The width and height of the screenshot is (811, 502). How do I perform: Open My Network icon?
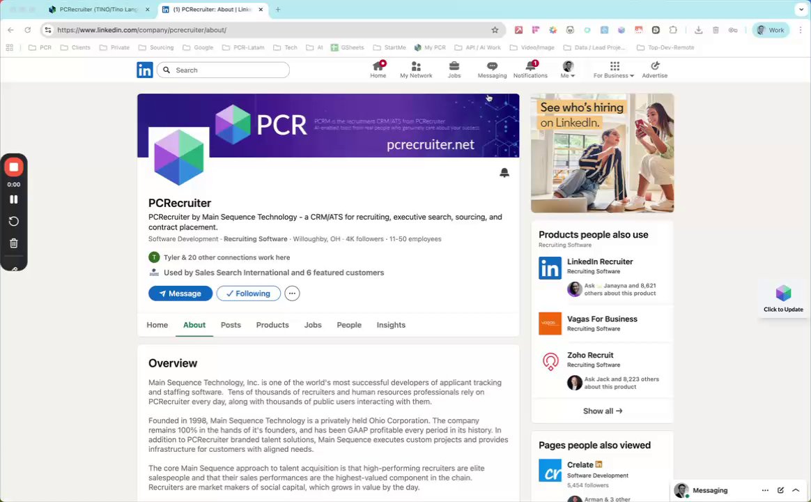click(416, 69)
